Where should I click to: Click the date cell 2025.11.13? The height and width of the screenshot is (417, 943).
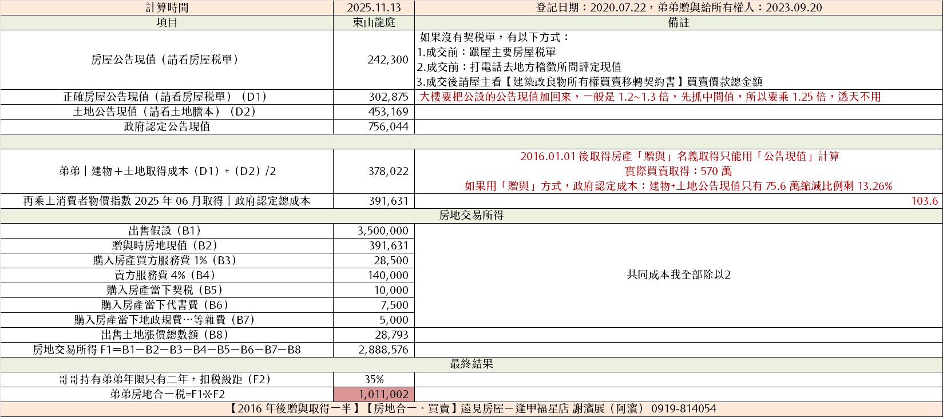coord(374,7)
